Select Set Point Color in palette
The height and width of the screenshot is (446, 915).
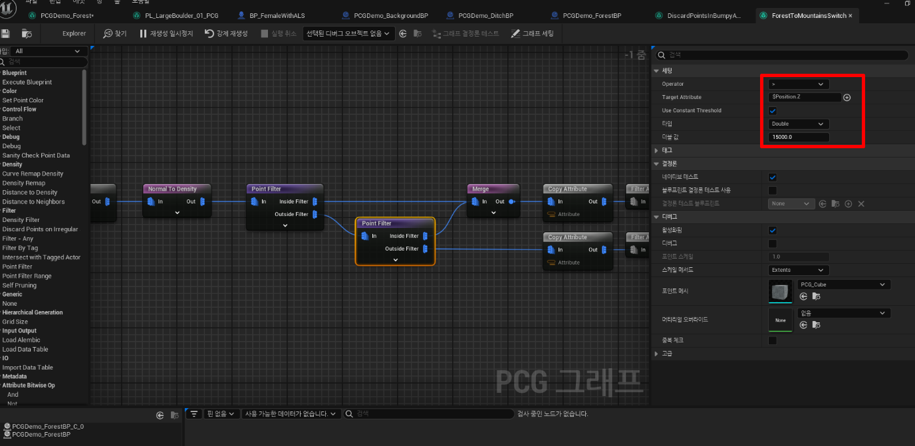[23, 100]
